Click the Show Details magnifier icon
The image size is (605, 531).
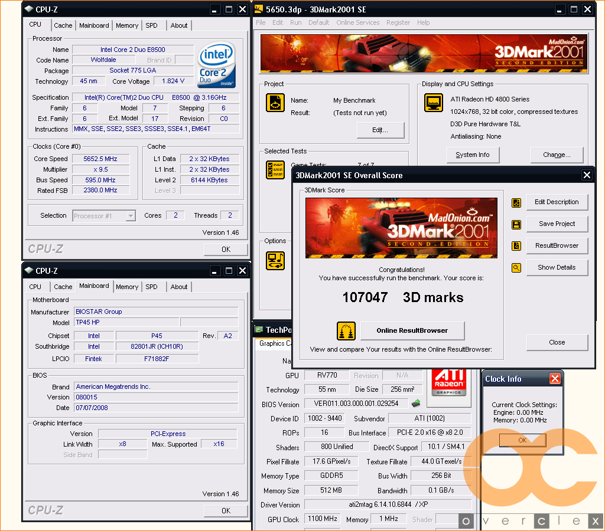pos(516,267)
